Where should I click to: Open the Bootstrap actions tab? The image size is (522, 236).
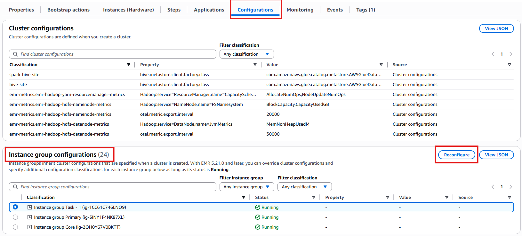68,10
